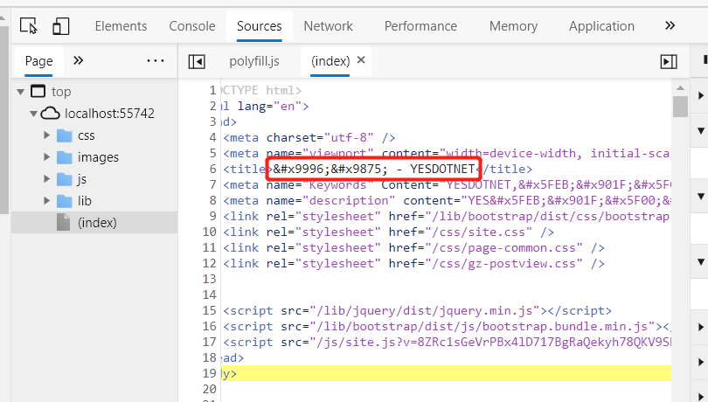Click the lib folder icon
708x402 pixels.
click(x=64, y=200)
